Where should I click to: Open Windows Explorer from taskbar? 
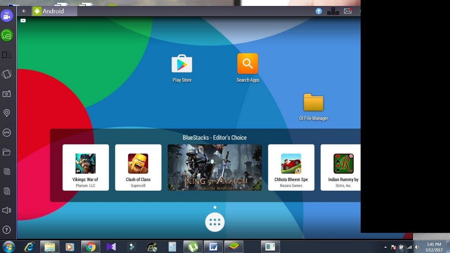click(50, 247)
